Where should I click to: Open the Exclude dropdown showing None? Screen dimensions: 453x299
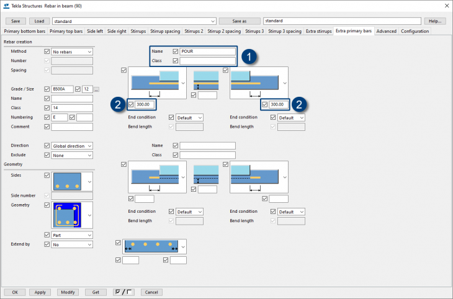pos(72,156)
